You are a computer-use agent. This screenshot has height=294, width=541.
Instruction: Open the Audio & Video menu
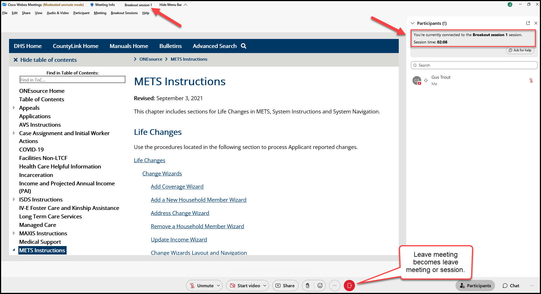[x=58, y=13]
